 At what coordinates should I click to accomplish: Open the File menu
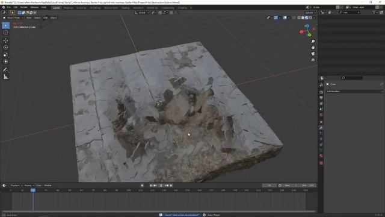[x=9, y=7]
